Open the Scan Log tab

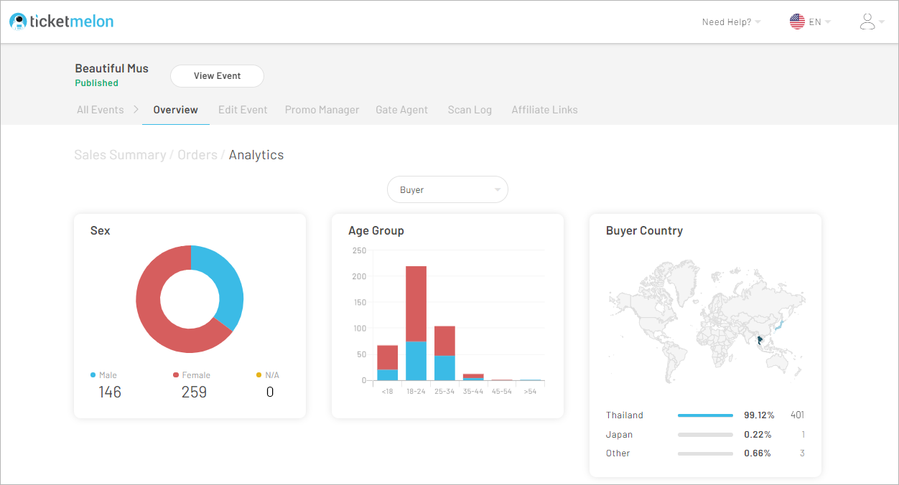click(470, 110)
